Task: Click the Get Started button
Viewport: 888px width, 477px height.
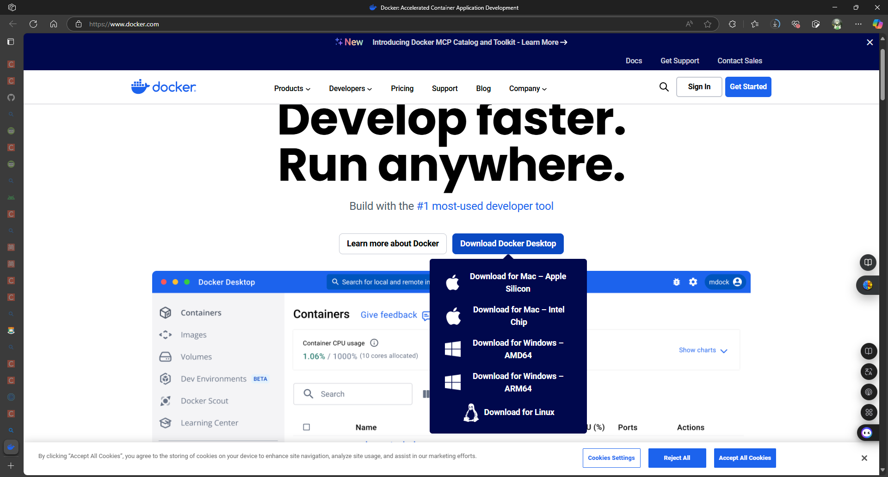Action: (x=748, y=87)
